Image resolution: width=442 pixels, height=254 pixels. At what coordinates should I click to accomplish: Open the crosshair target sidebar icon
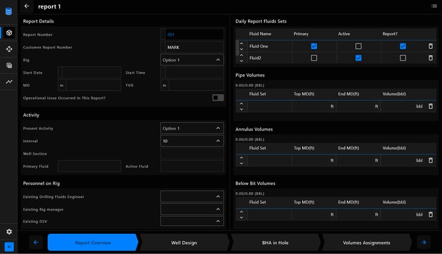9,49
